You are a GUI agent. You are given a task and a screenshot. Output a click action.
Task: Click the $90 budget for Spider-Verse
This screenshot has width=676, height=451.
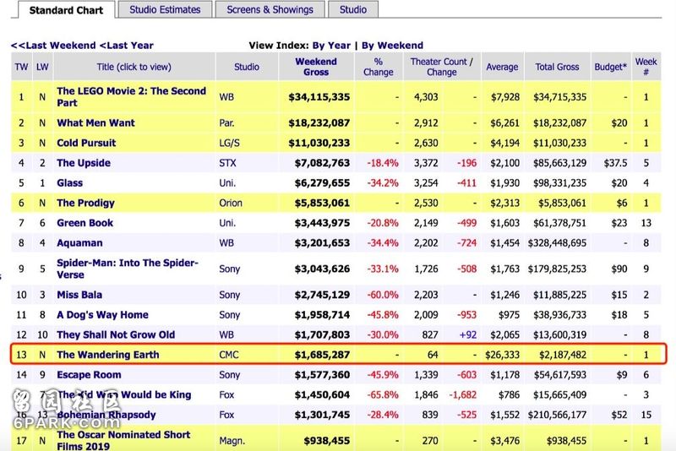point(619,269)
